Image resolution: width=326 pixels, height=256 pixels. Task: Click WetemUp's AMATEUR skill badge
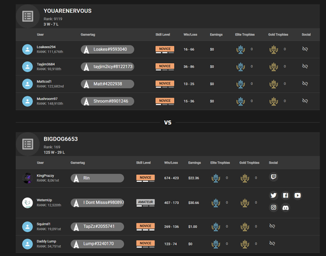(x=145, y=202)
